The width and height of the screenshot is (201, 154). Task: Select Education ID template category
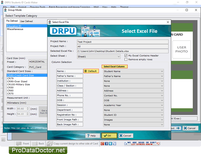[27, 26]
